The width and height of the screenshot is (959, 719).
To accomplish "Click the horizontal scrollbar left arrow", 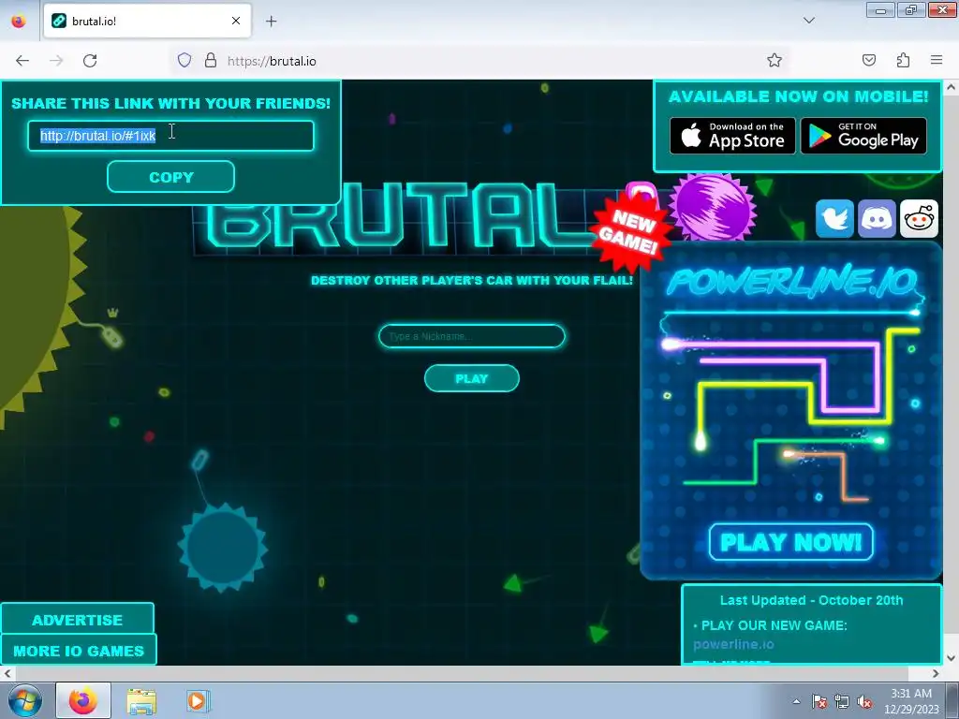I will coord(7,673).
